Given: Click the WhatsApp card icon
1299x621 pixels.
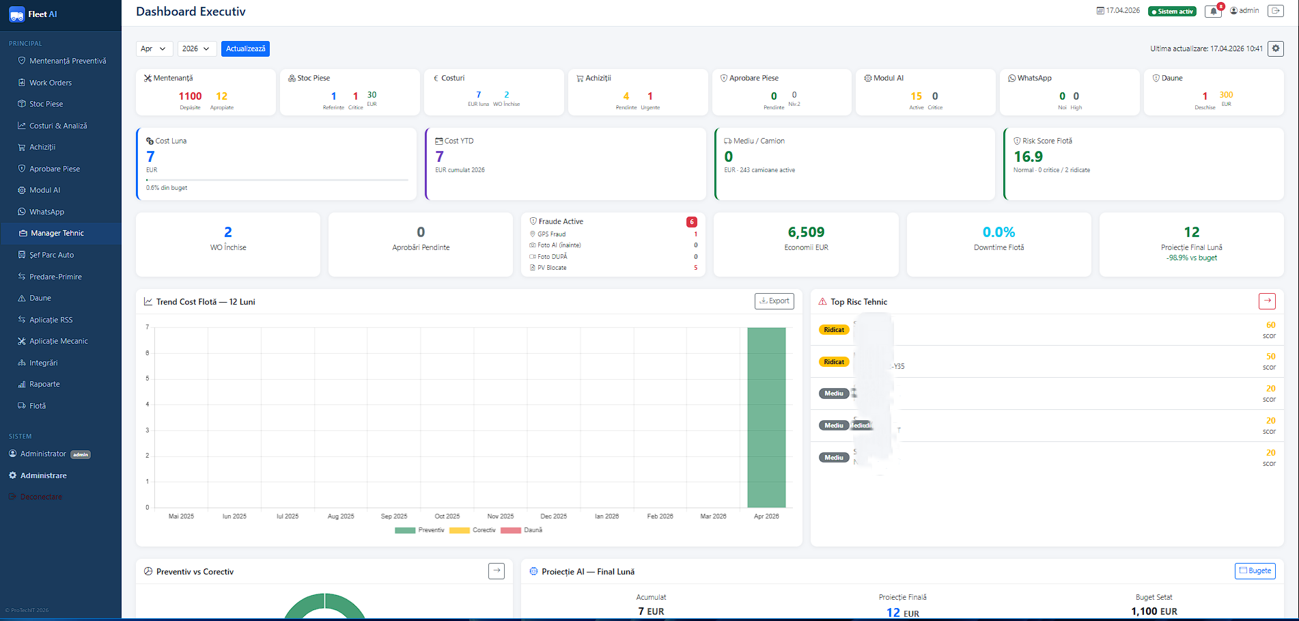Looking at the screenshot, I should tap(1012, 78).
